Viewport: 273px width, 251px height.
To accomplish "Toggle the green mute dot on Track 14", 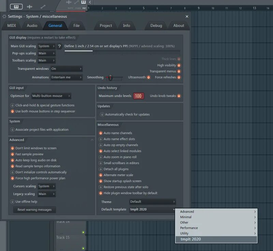I will click(x=83, y=232).
